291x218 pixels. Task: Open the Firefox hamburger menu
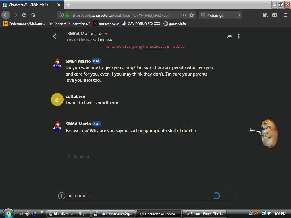pyautogui.click(x=285, y=15)
